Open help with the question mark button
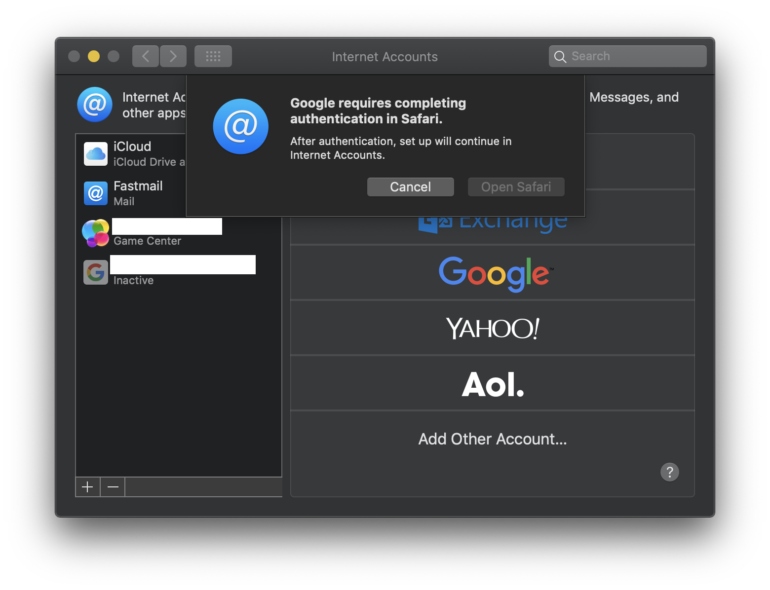The height and width of the screenshot is (590, 770). [670, 472]
